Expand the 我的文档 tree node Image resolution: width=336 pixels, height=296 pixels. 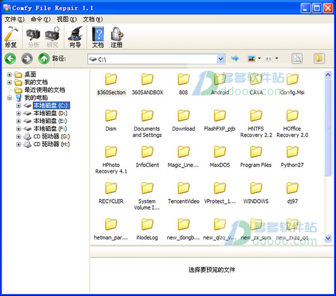pyautogui.click(x=9, y=82)
